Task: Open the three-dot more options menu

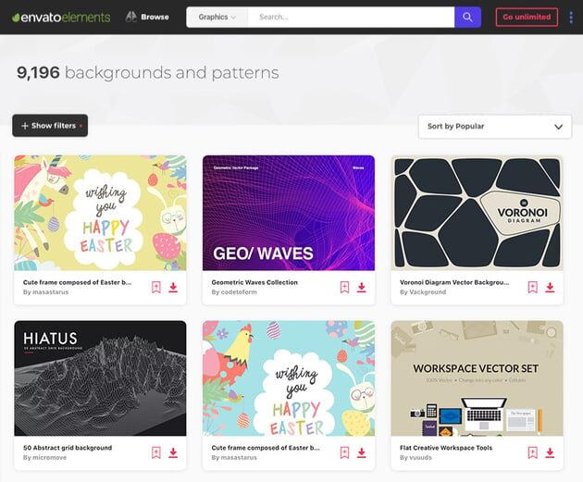Action: (571, 17)
